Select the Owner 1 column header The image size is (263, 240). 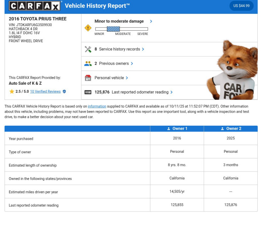tap(177, 128)
